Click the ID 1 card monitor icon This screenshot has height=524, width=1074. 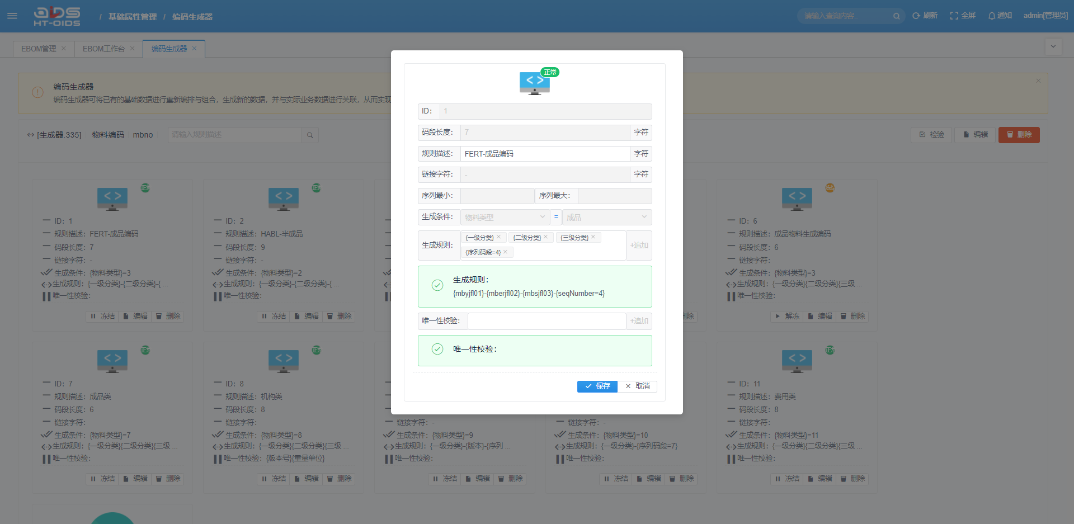pos(112,199)
